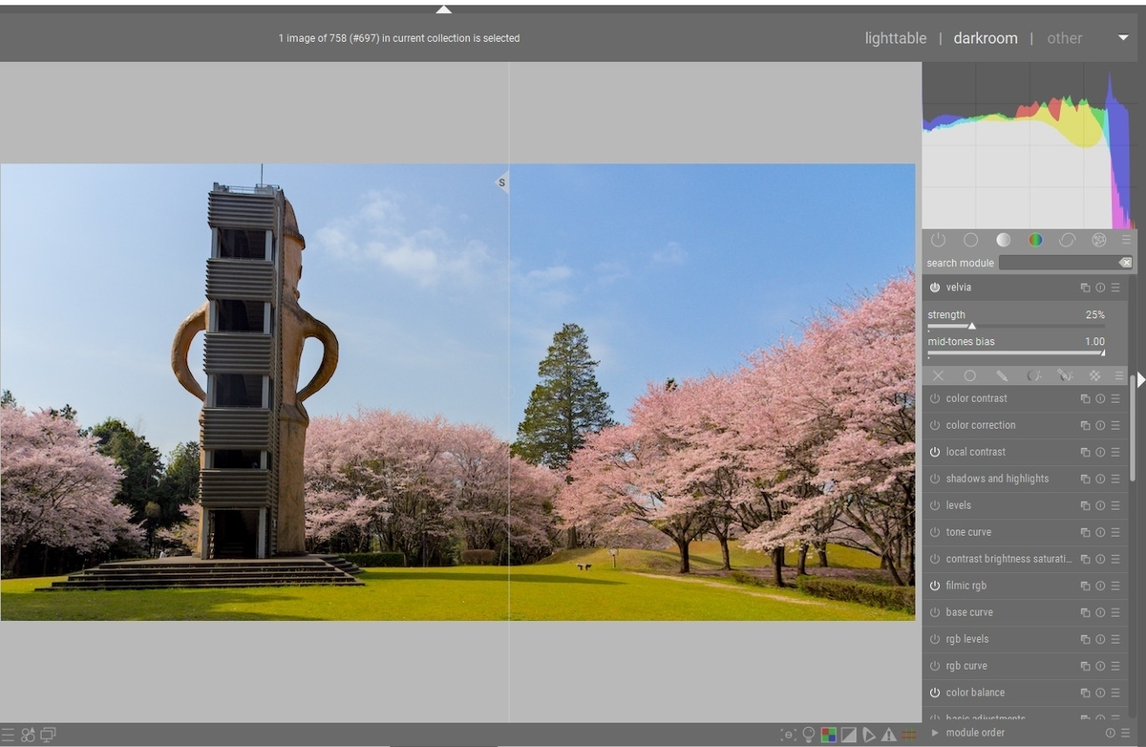This screenshot has height=747, width=1146.
Task: Switch to the lighttable view
Action: pos(895,38)
